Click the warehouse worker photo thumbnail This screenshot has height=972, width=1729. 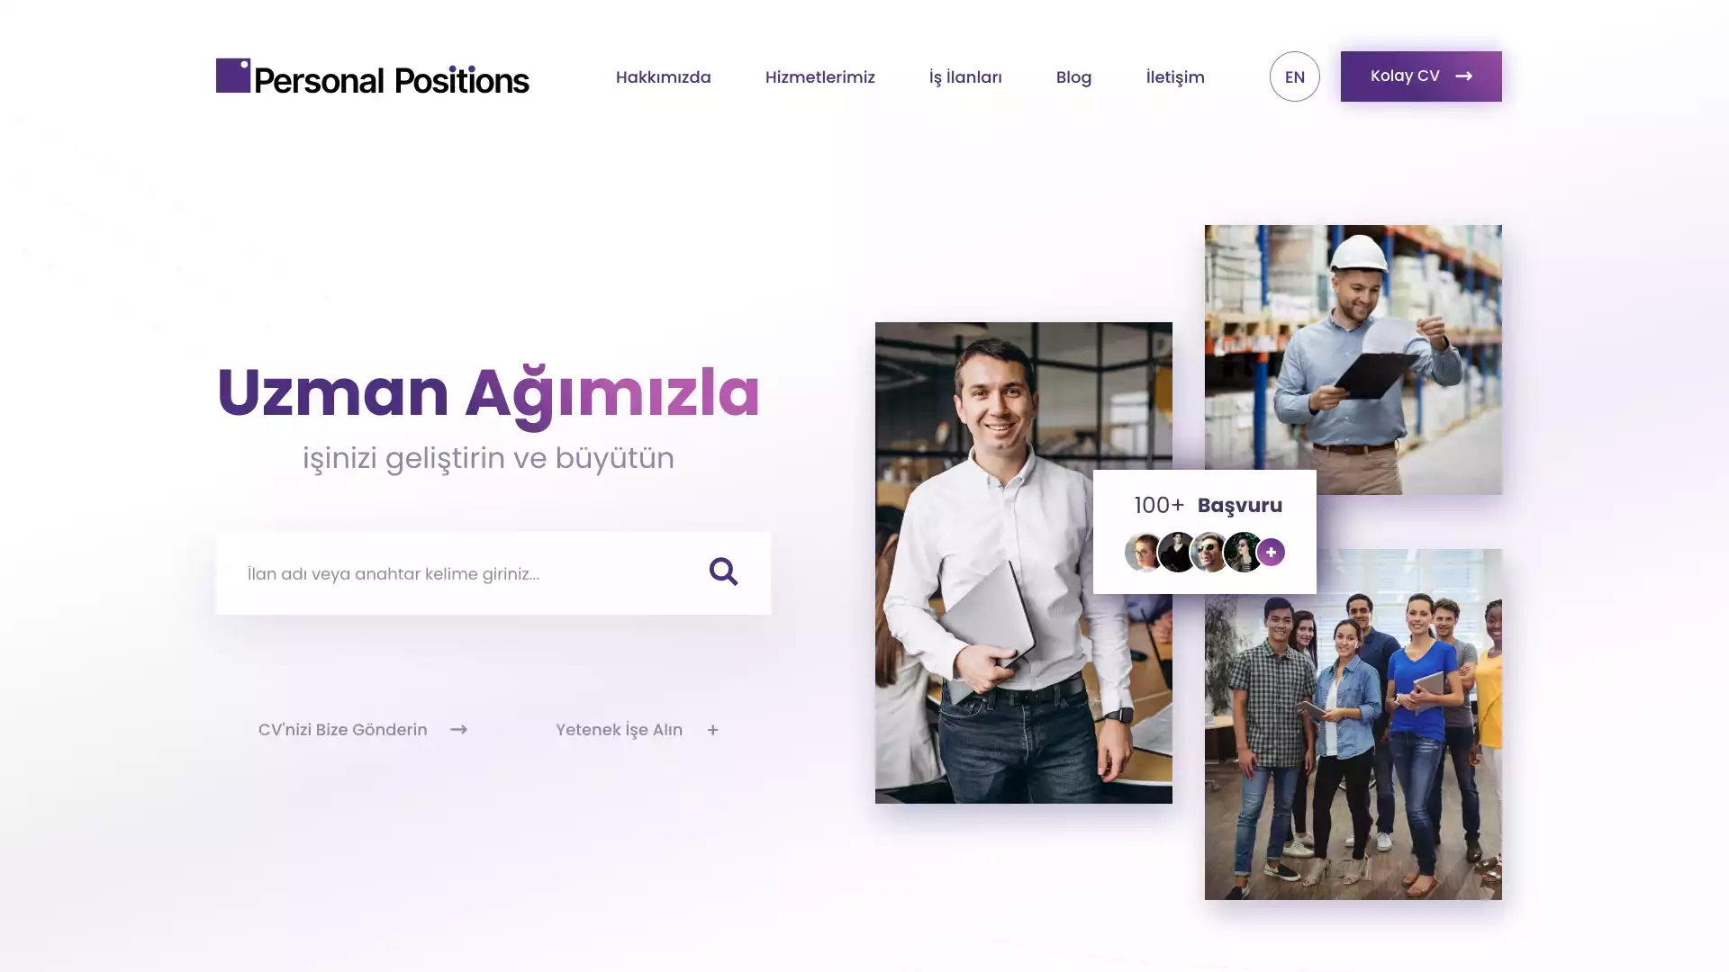pos(1353,359)
